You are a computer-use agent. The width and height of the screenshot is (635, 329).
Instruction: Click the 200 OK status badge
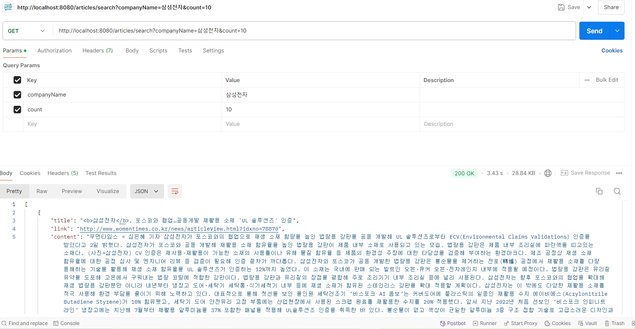(464, 173)
